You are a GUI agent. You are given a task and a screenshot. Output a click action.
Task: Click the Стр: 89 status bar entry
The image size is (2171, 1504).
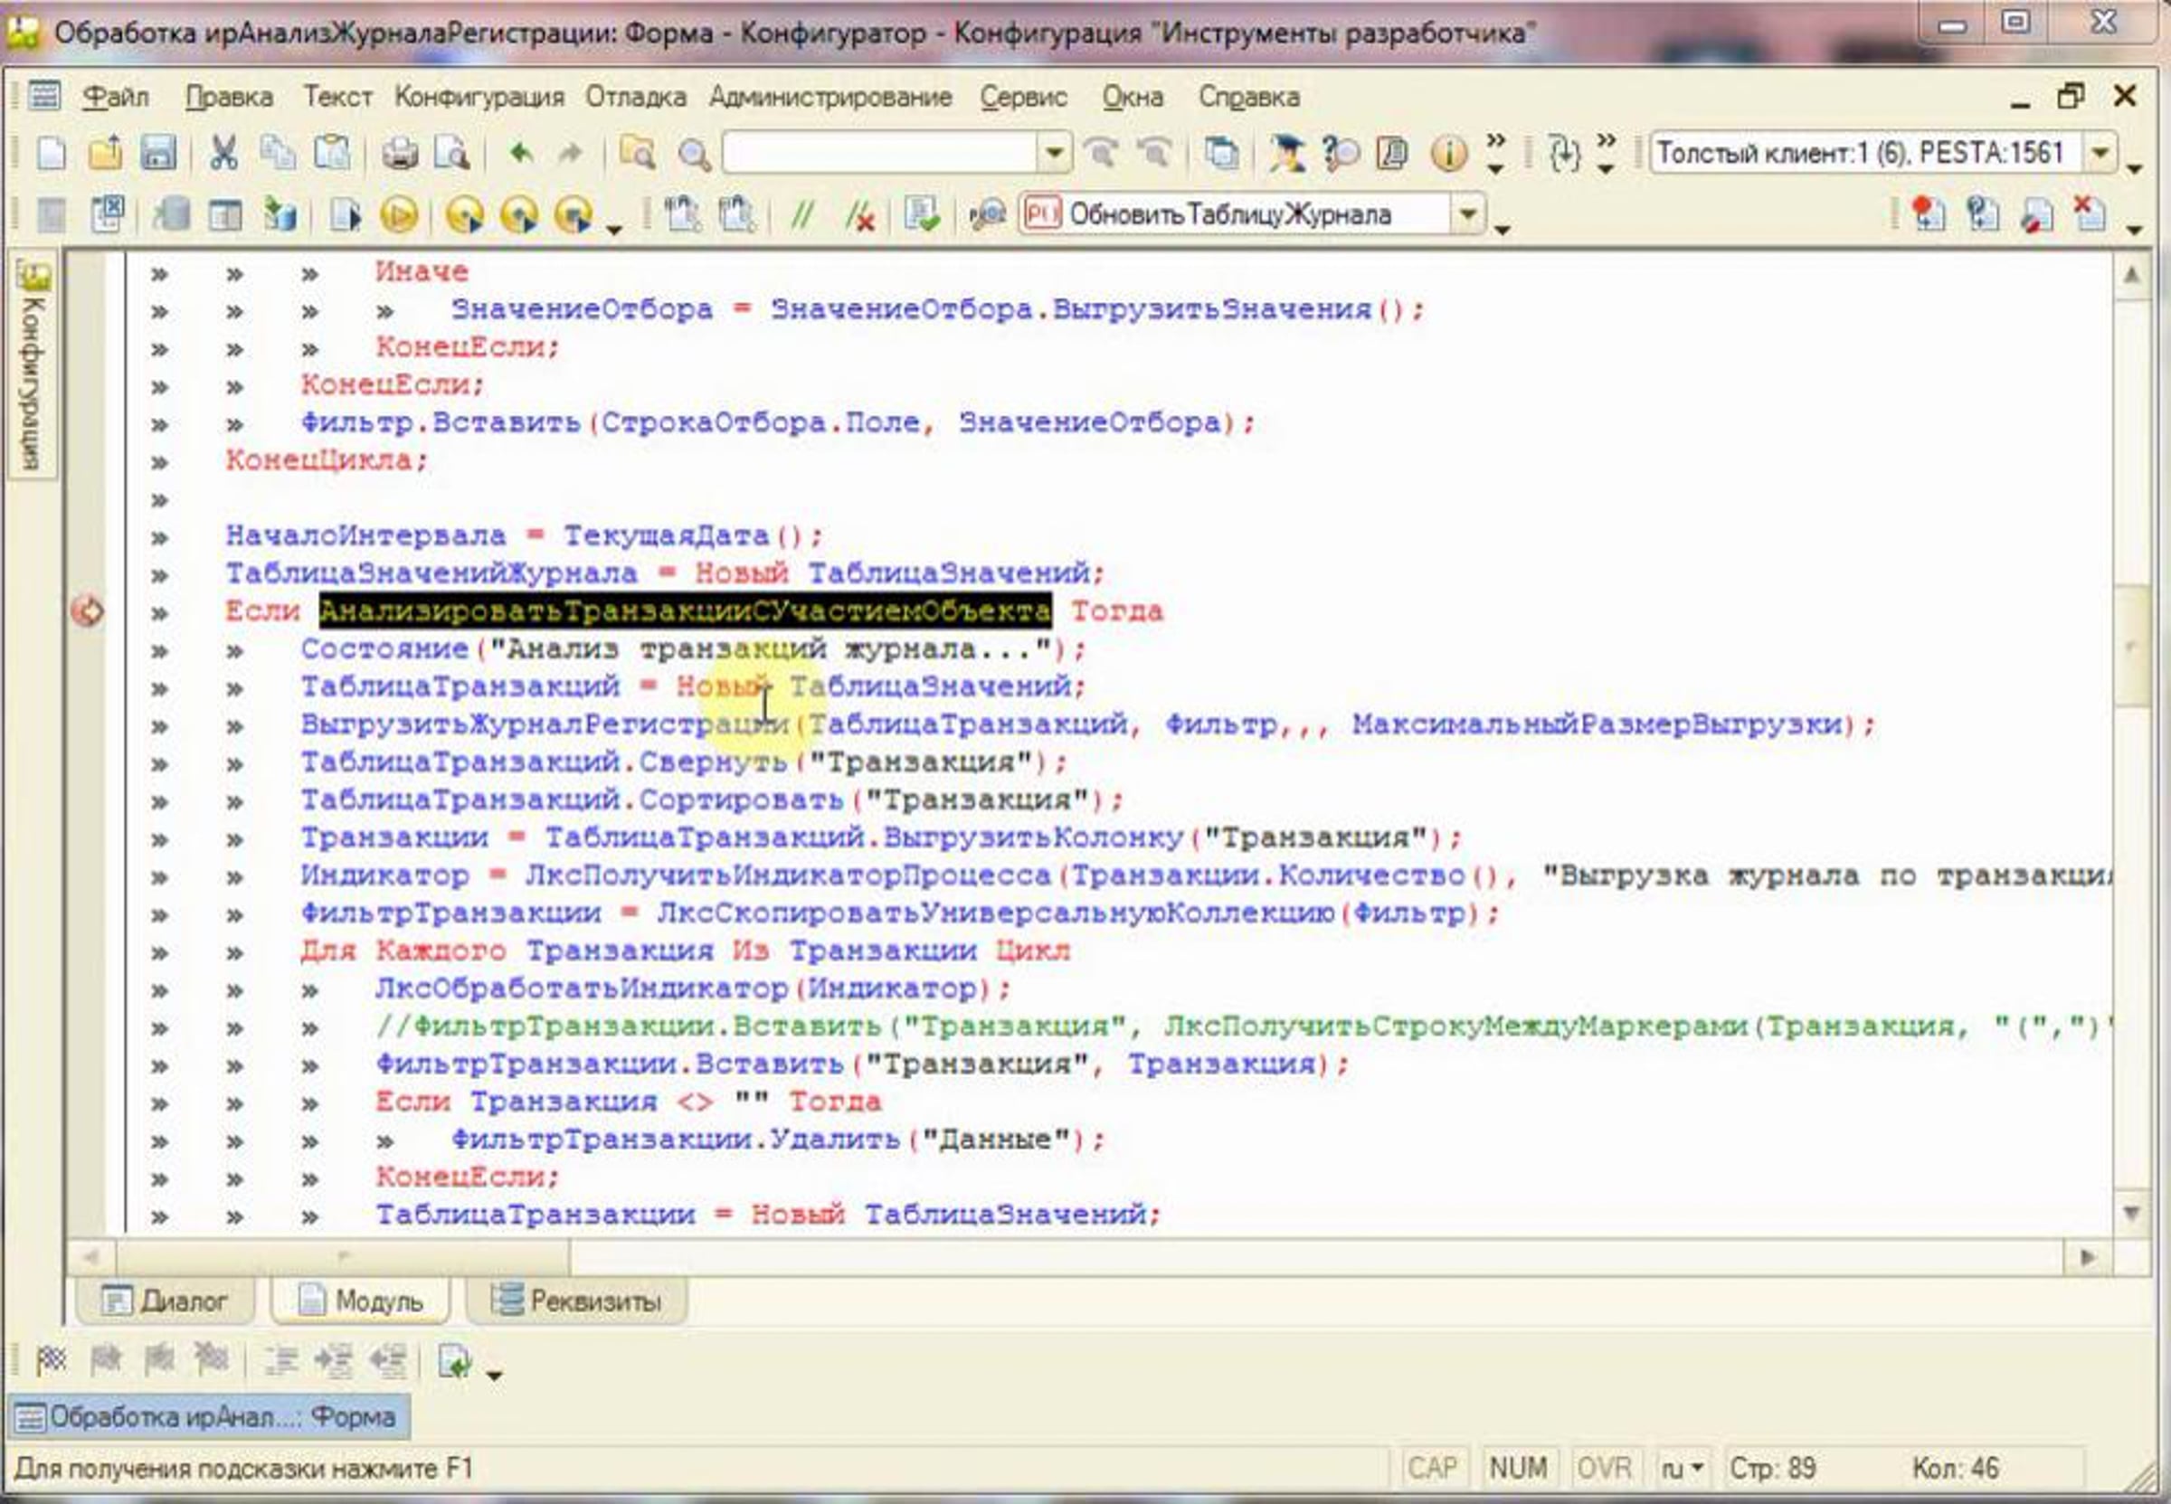(x=1772, y=1469)
